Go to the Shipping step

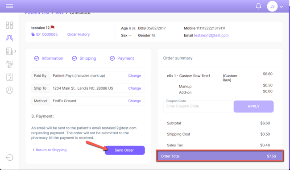pyautogui.click(x=87, y=58)
